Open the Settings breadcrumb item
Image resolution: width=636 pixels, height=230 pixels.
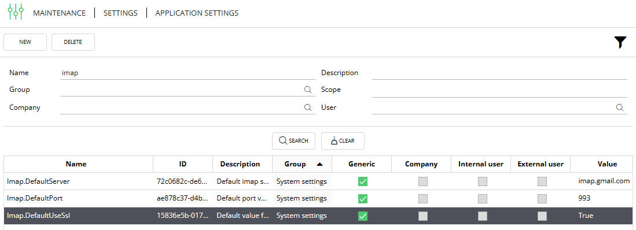tap(120, 13)
